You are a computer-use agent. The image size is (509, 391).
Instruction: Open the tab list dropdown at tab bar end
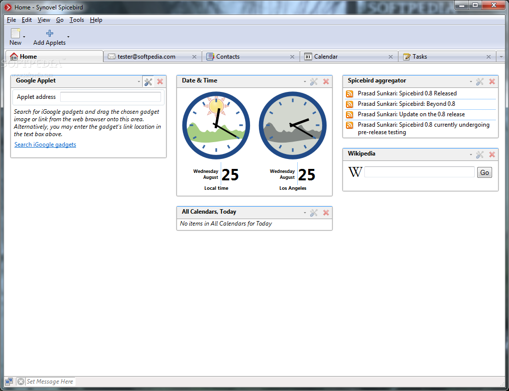point(501,57)
